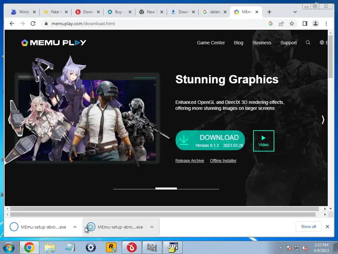338x254 pixels.
Task: Show hidden system tray icons
Action: tap(281, 248)
